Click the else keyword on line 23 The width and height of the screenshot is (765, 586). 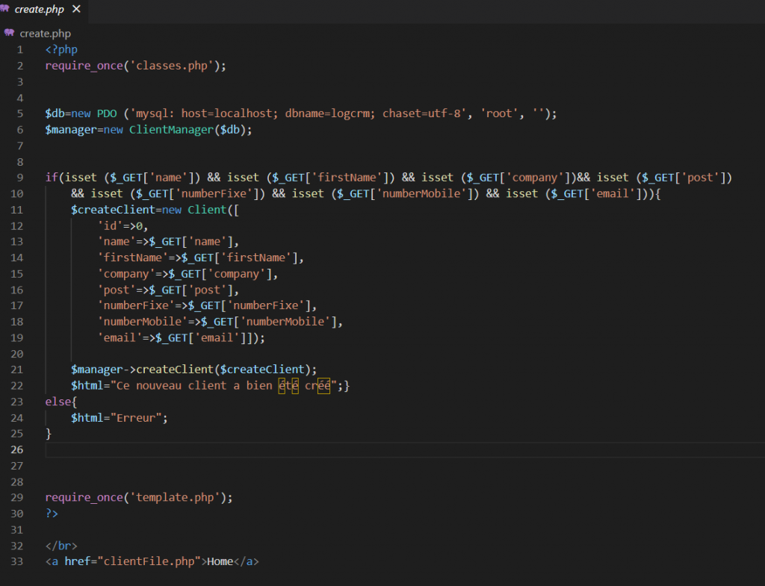click(x=58, y=401)
